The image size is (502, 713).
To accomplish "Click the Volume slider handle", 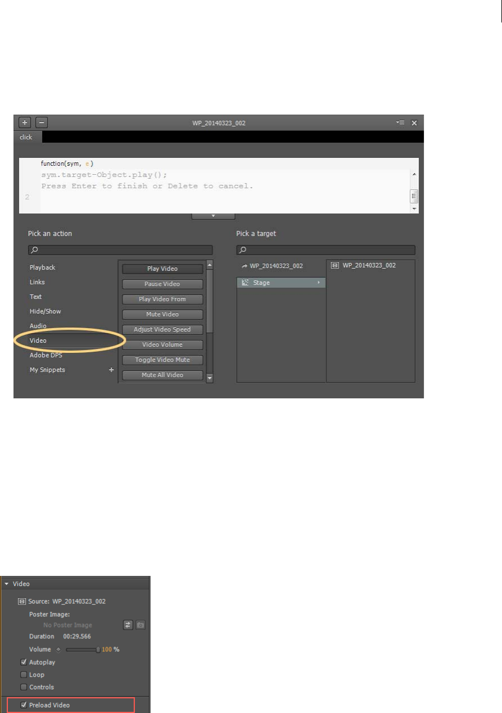I will pyautogui.click(x=98, y=650).
